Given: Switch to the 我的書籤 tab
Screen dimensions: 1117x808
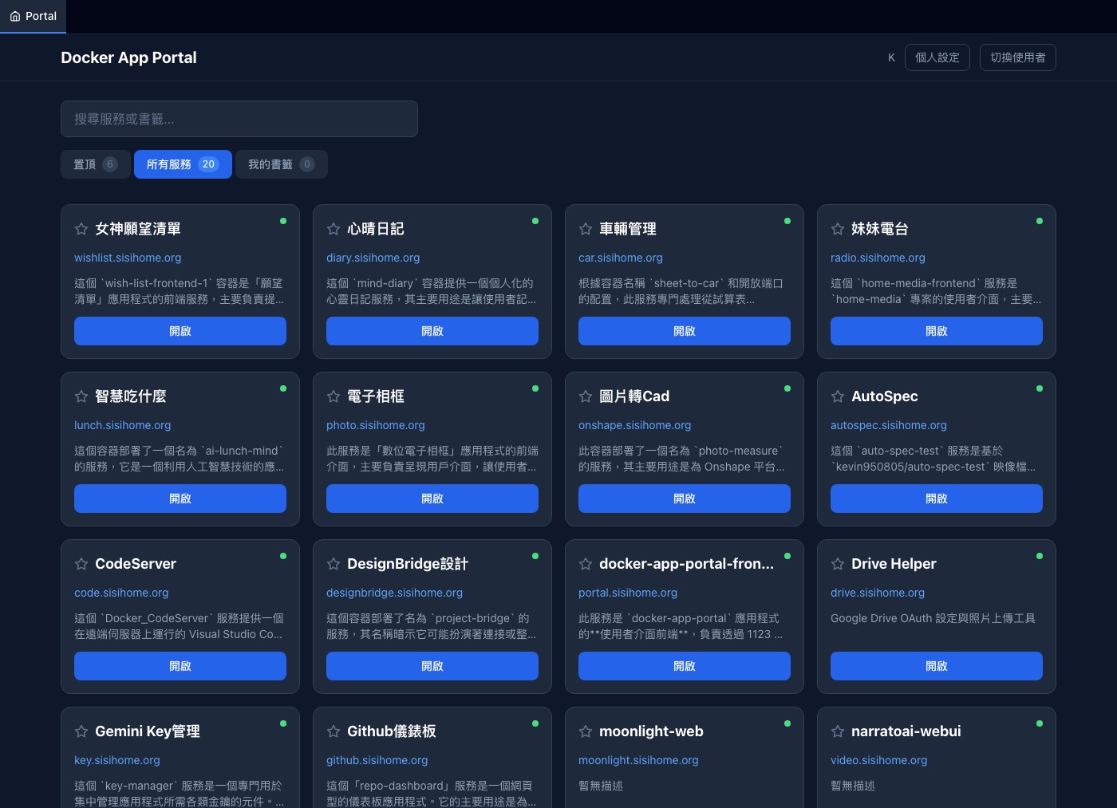Looking at the screenshot, I should (282, 164).
